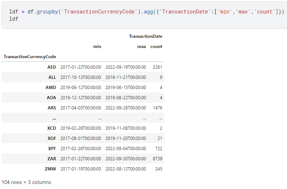Select the XPF row label
Image resolution: width=287 pixels, height=189 pixels.
[x=52, y=149]
